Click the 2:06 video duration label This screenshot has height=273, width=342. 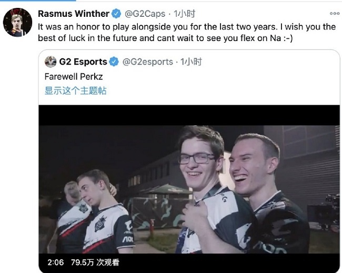56,262
